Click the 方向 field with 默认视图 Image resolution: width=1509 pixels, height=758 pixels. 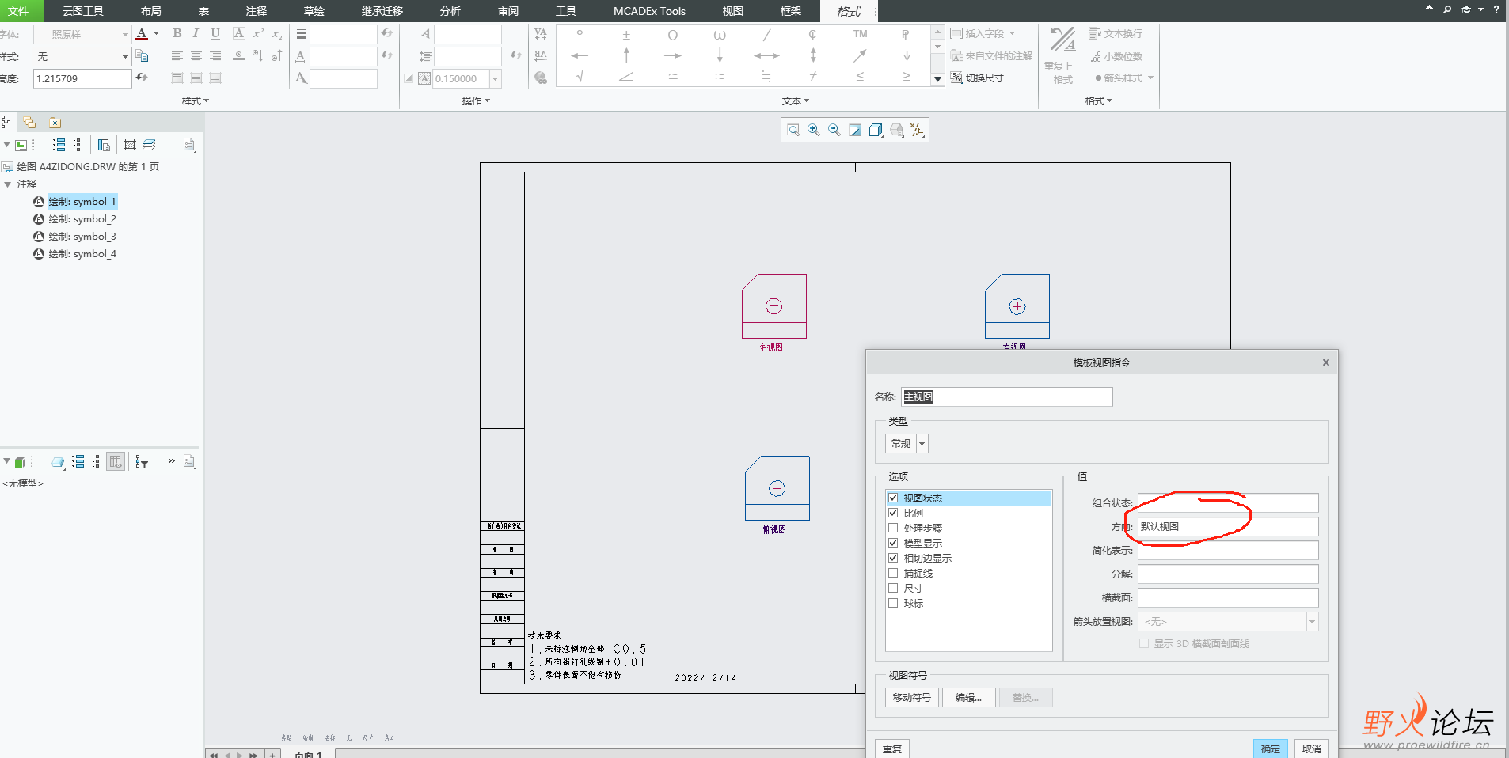(1228, 526)
